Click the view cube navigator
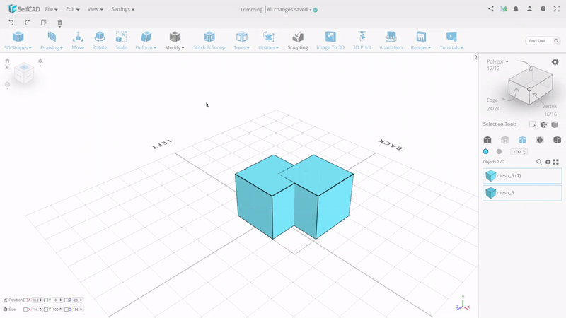The height and width of the screenshot is (318, 566). point(24,73)
